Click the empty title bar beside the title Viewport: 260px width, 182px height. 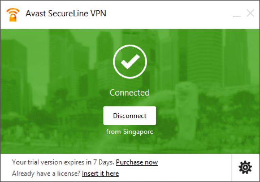[170, 14]
